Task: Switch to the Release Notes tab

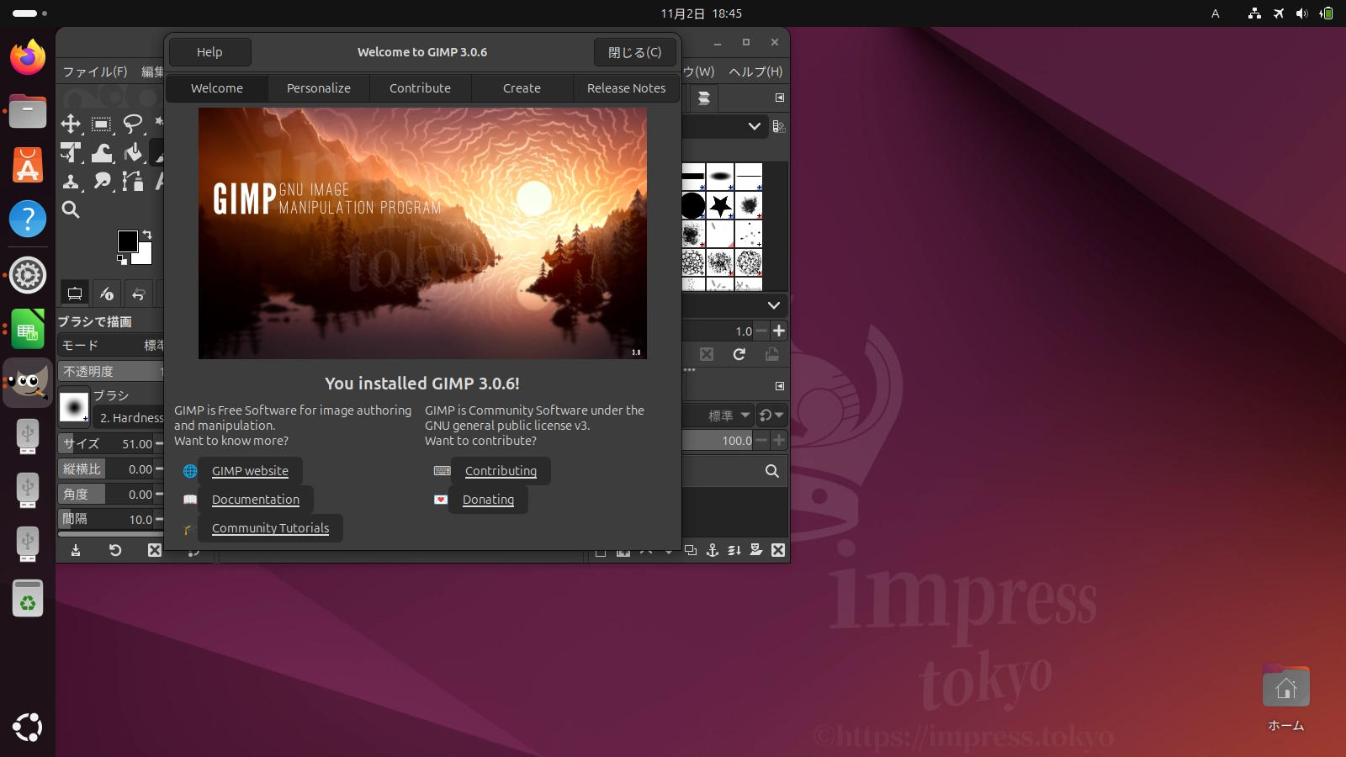Action: pyautogui.click(x=626, y=88)
